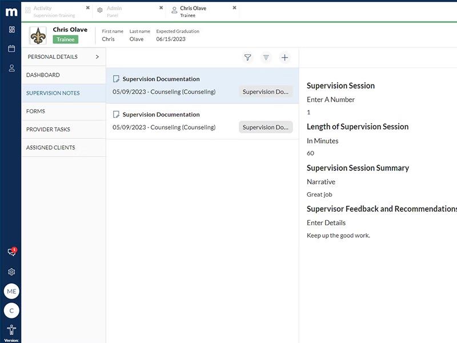Click the accessibility figure icon

(x=11, y=330)
